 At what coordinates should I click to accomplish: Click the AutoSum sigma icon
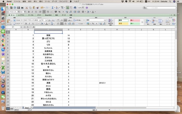(53, 8)
